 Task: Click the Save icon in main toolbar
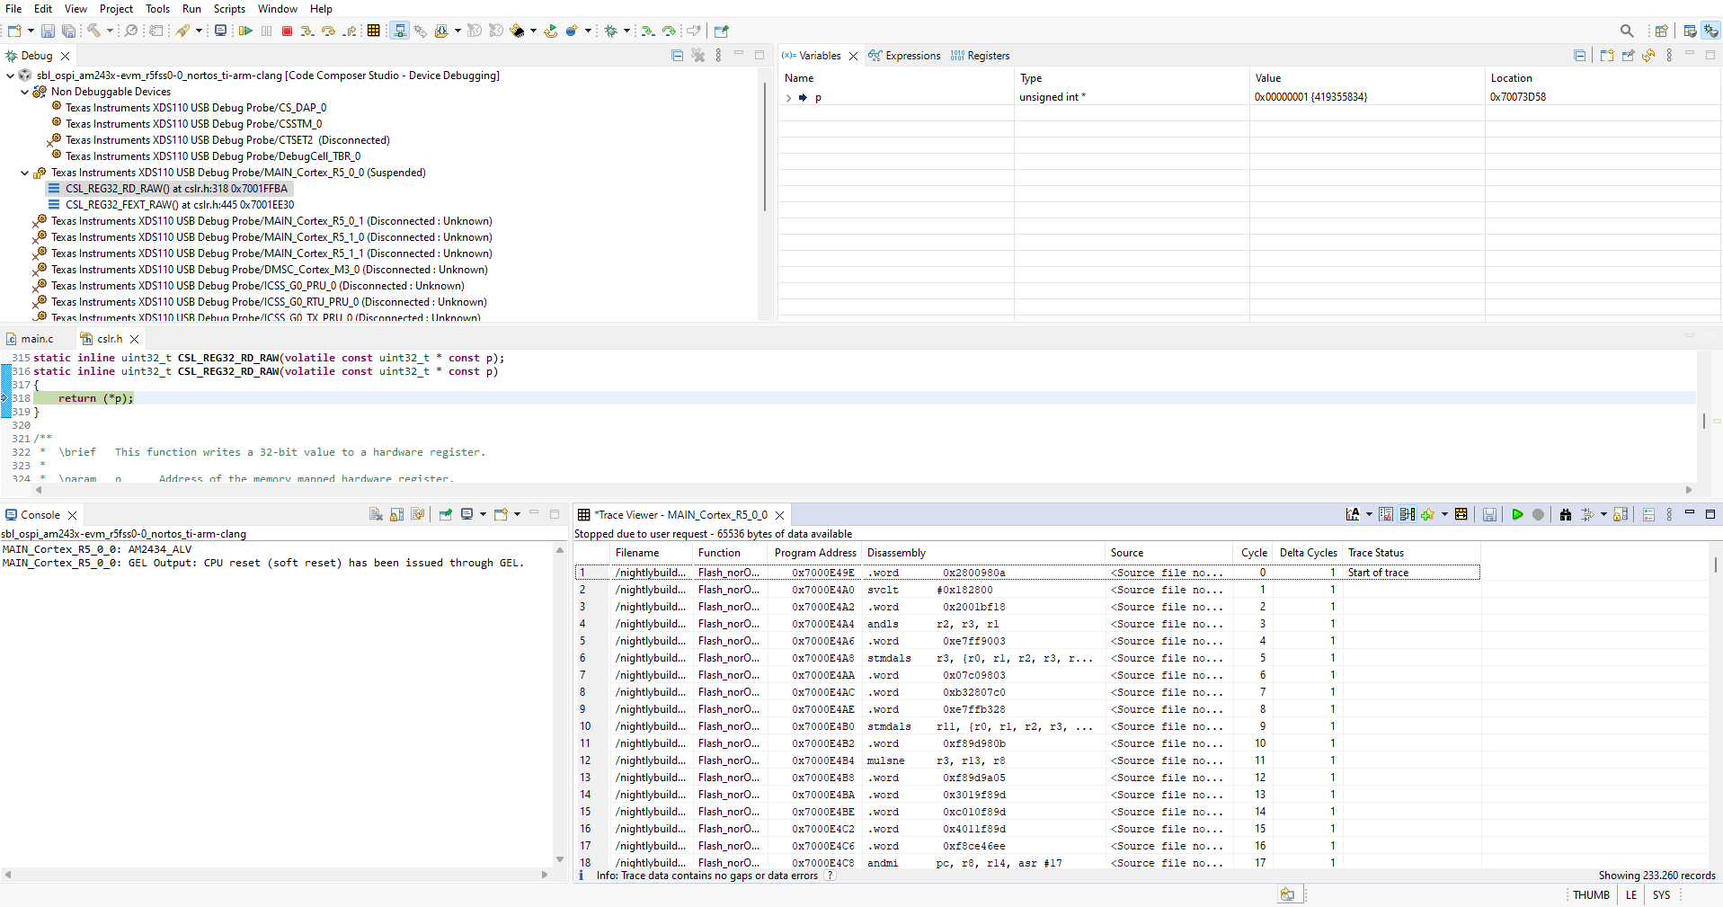point(49,31)
